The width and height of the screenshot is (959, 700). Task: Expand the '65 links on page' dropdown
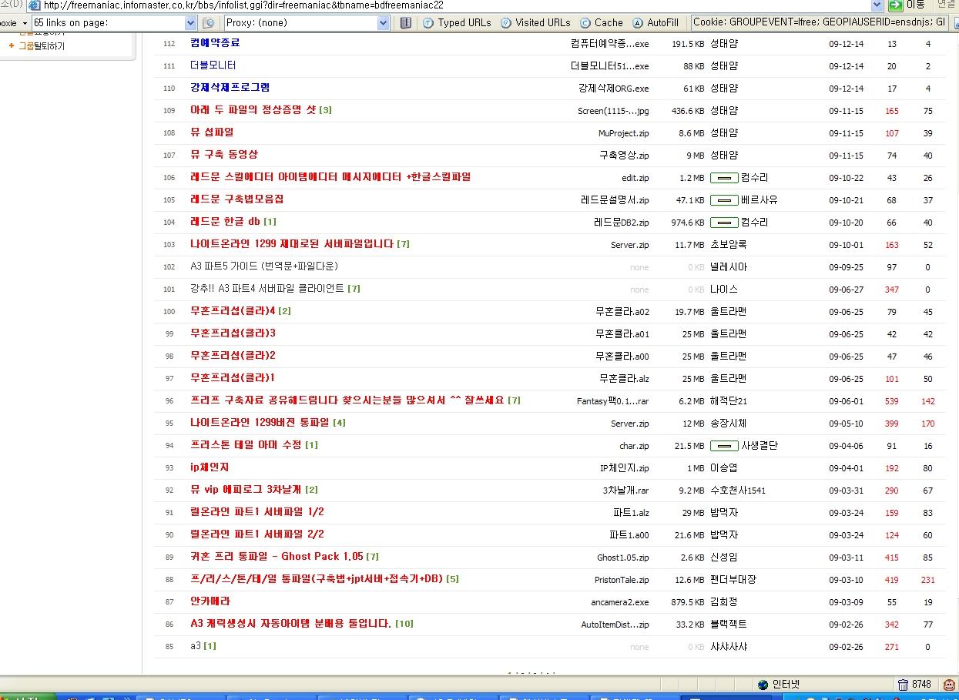191,23
